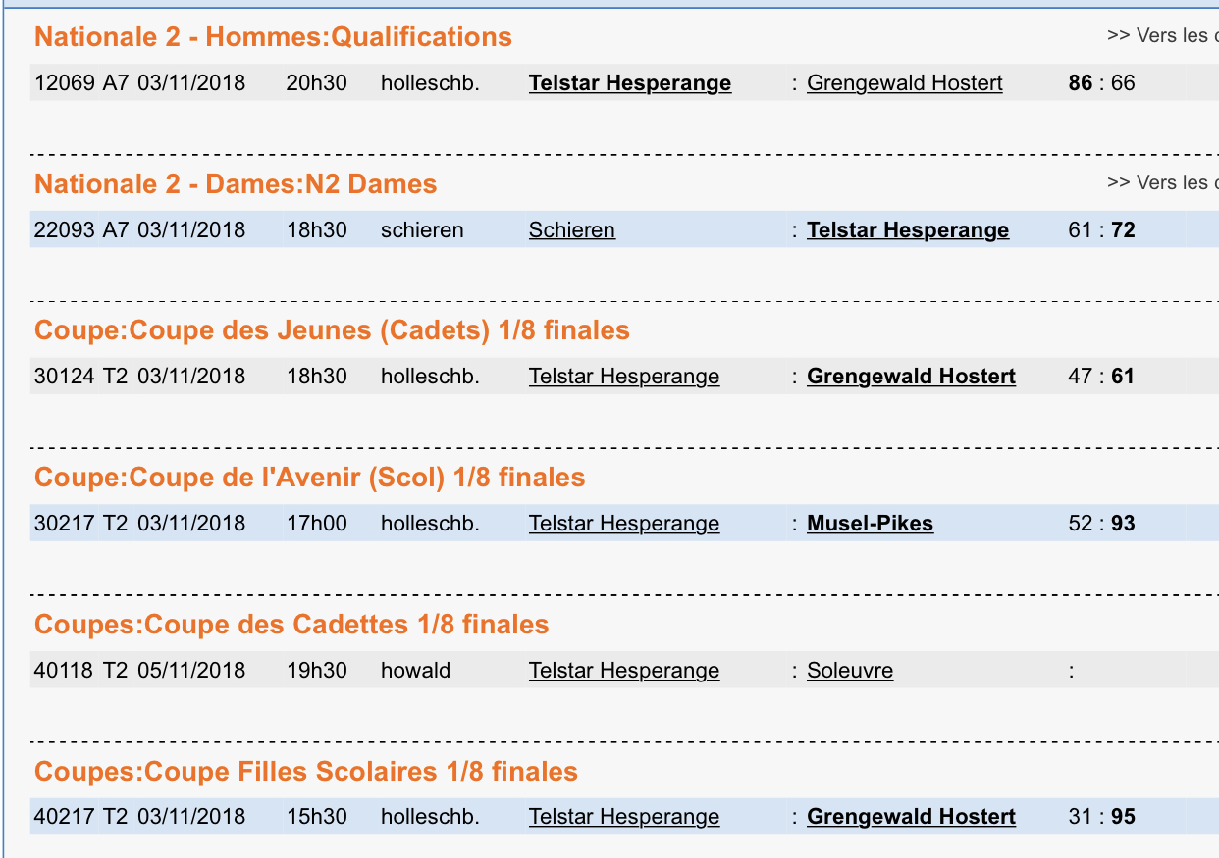Open Grengewald Hostert in Coupe Filles Scolaires
Screen dimensions: 1219x858
pos(911,816)
